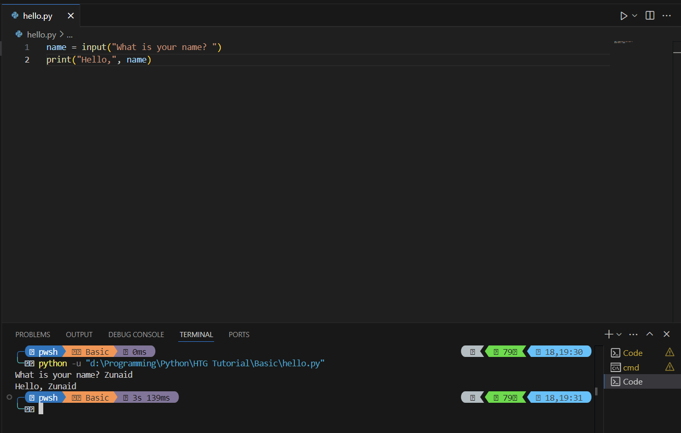
Task: Close the bottom terminal panel
Action: click(666, 334)
